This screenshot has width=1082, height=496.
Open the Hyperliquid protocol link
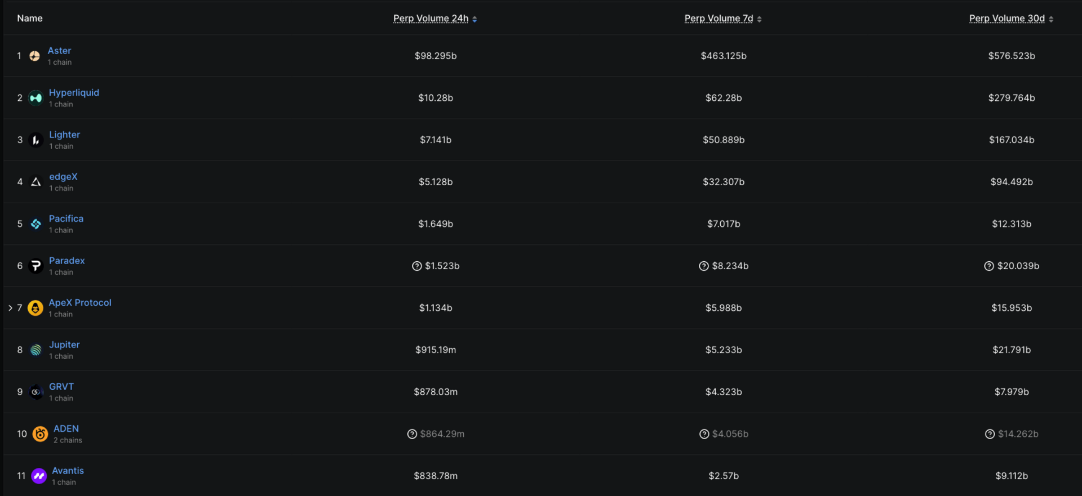point(74,93)
